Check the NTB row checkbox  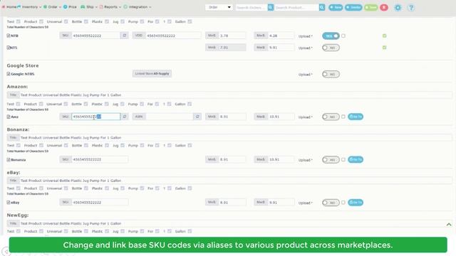click(x=9, y=36)
